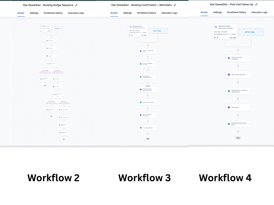
Task: Open three-dot menu on Send Booking Confirmation Email
Action: pos(155,77)
